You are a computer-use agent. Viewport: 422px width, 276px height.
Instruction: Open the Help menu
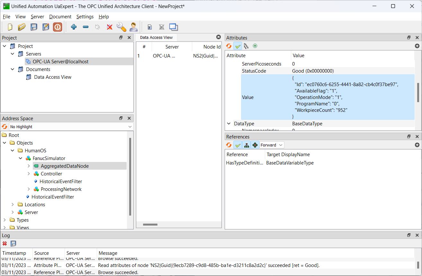(104, 17)
